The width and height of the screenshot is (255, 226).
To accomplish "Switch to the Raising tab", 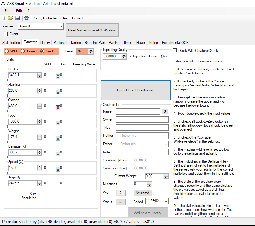I will 114,43.
